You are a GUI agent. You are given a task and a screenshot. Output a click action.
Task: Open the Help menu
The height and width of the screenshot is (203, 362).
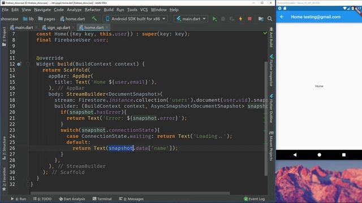174,10
